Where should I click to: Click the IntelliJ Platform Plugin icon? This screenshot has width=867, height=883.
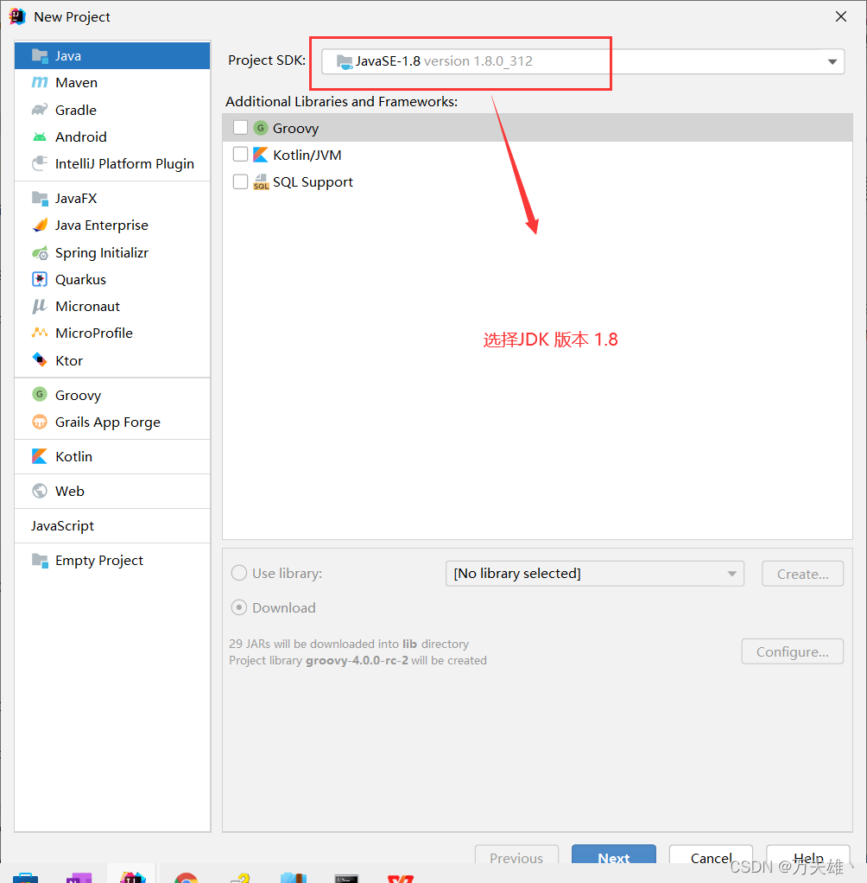tap(40, 163)
